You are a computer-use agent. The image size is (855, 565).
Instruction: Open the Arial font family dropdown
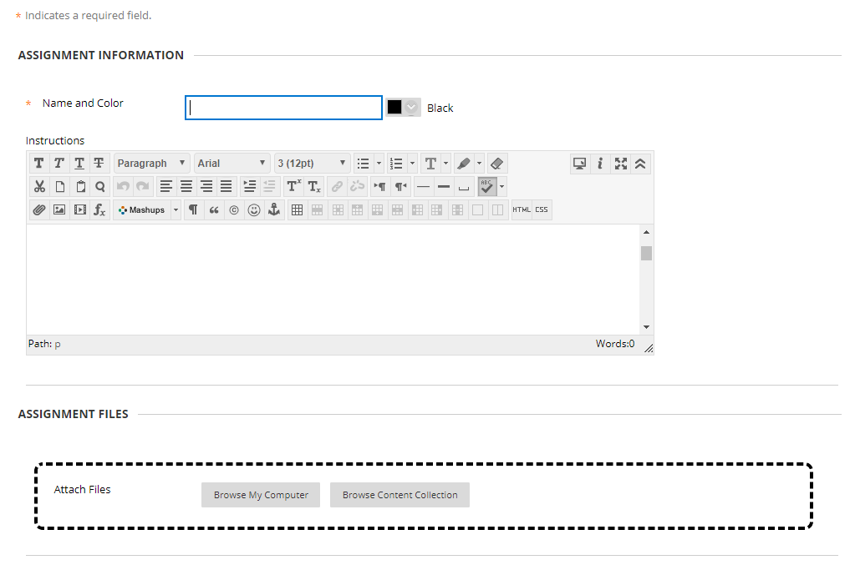click(232, 163)
